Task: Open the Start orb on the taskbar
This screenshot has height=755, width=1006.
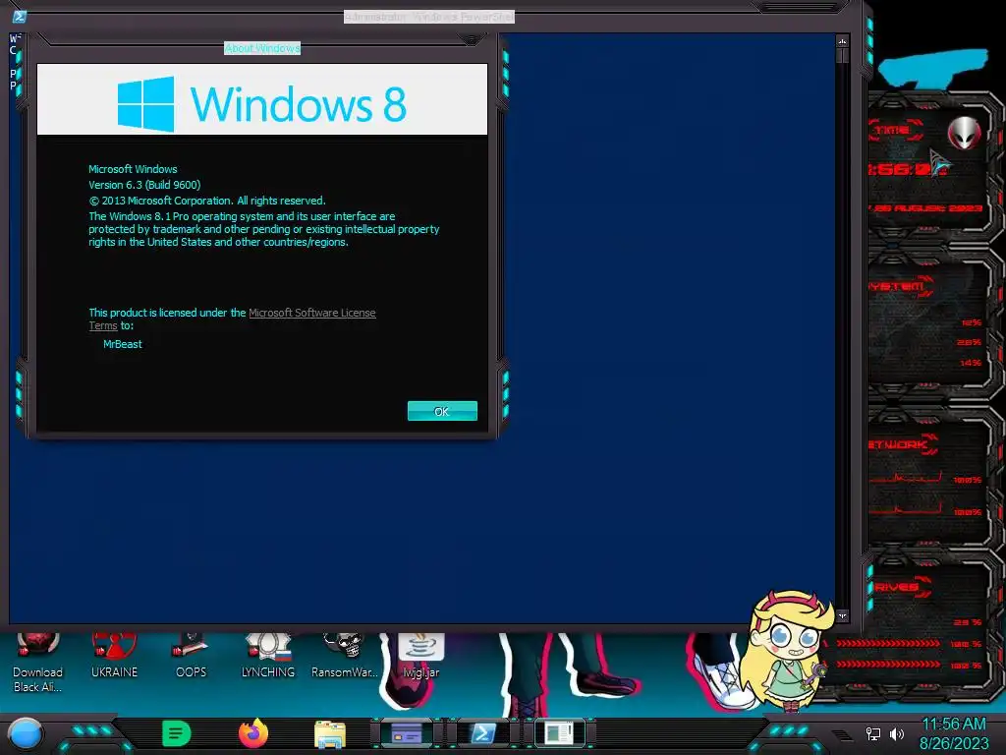Action: point(25,734)
